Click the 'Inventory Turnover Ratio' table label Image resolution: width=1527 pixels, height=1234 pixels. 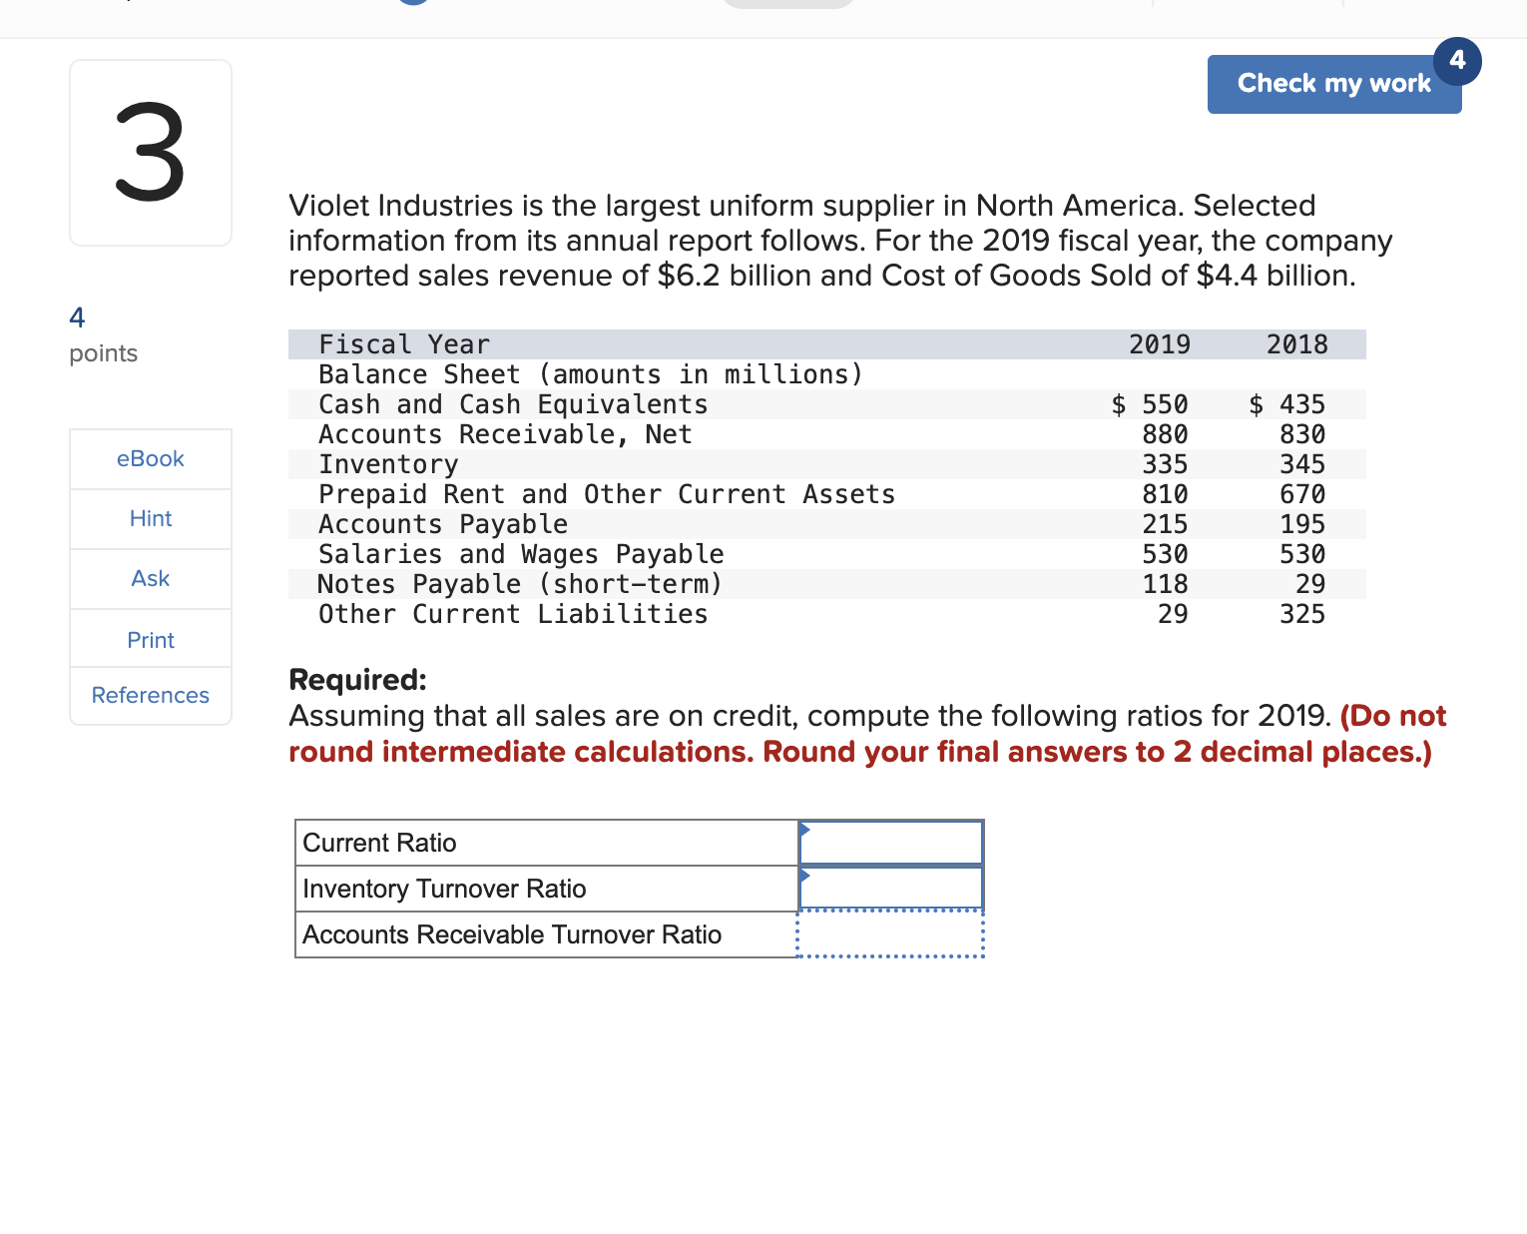point(444,889)
